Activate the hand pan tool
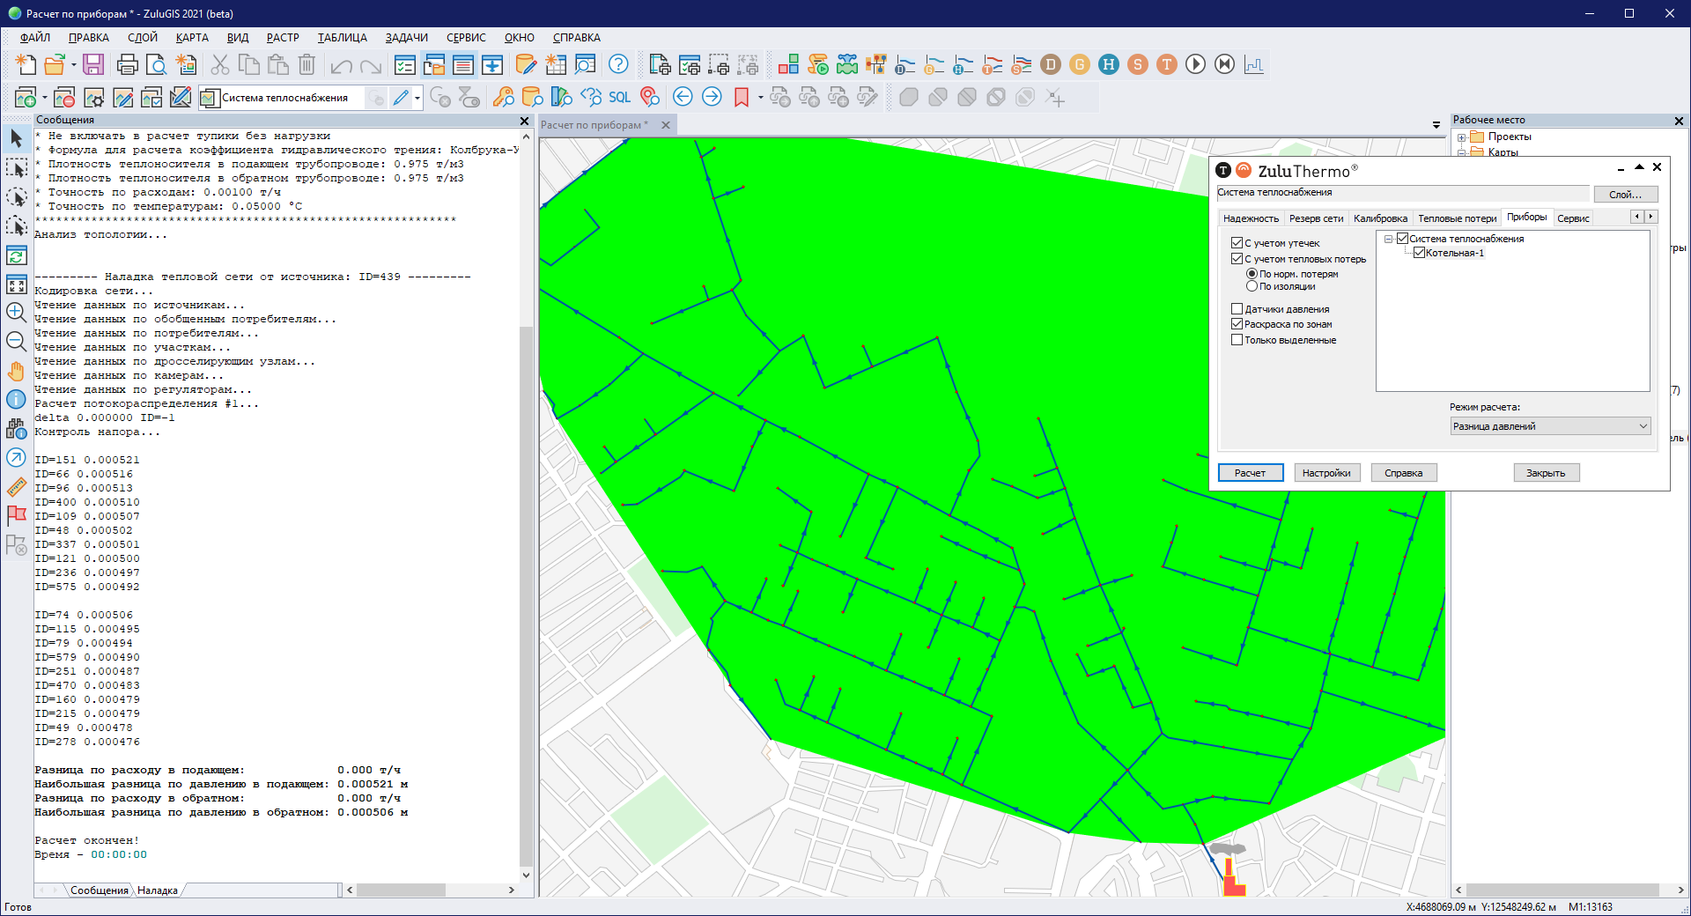 coord(16,371)
